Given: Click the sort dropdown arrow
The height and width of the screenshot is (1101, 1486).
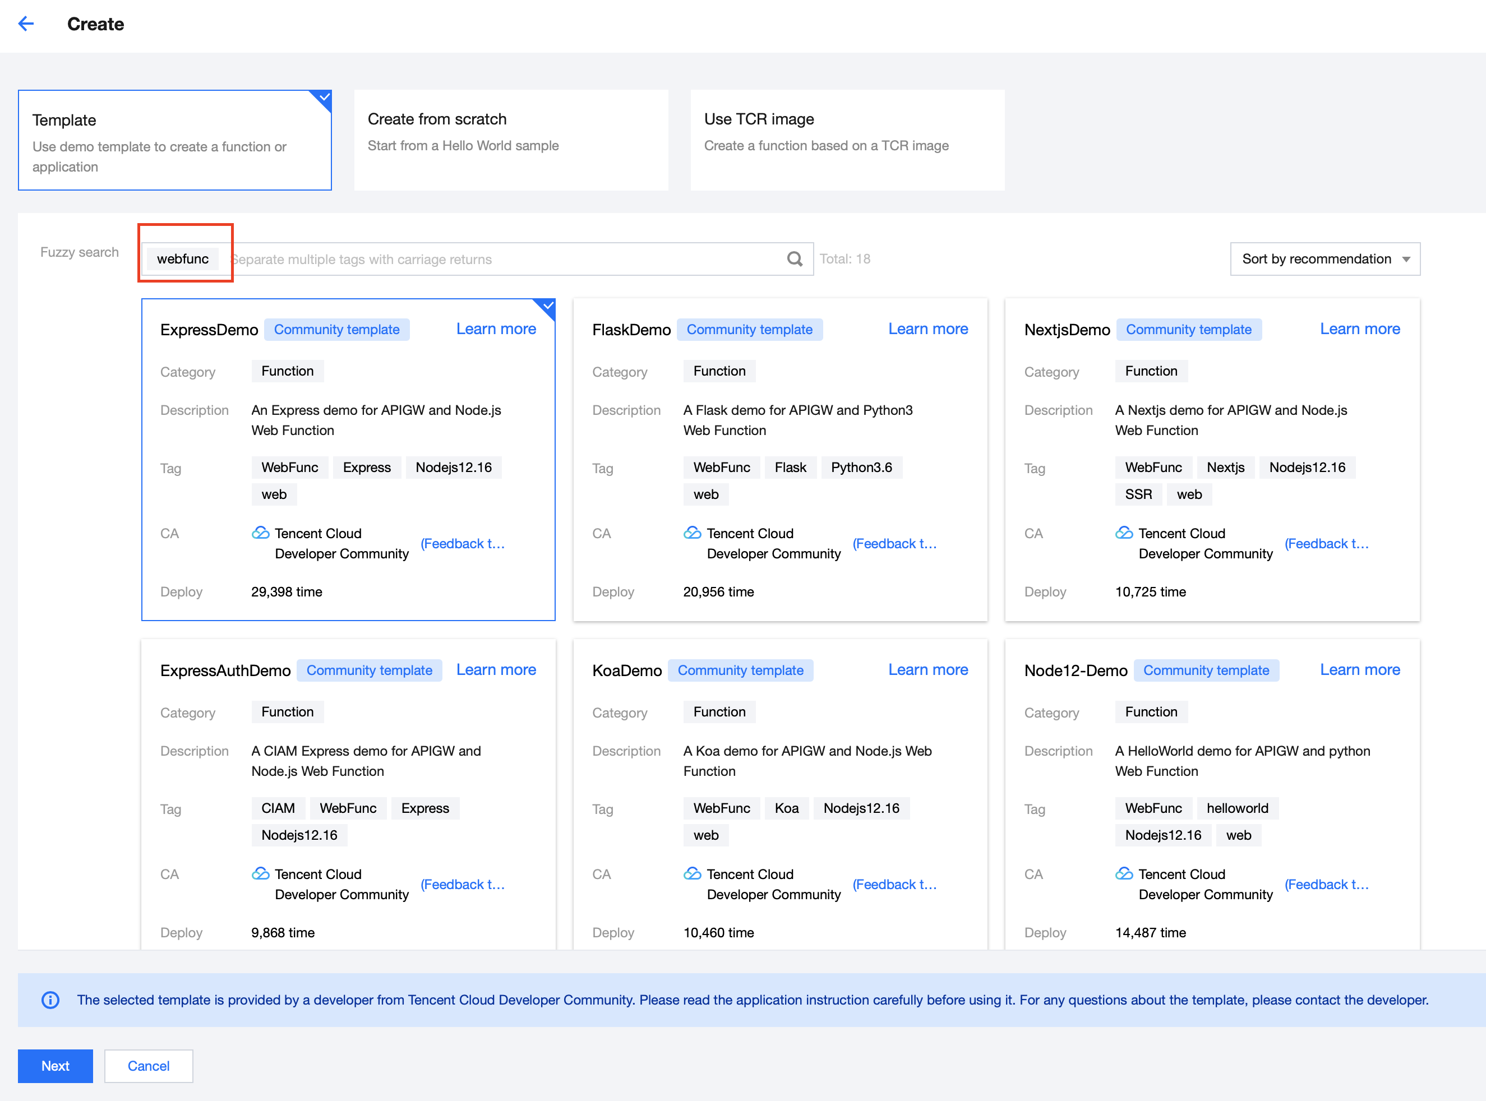Looking at the screenshot, I should [x=1406, y=259].
